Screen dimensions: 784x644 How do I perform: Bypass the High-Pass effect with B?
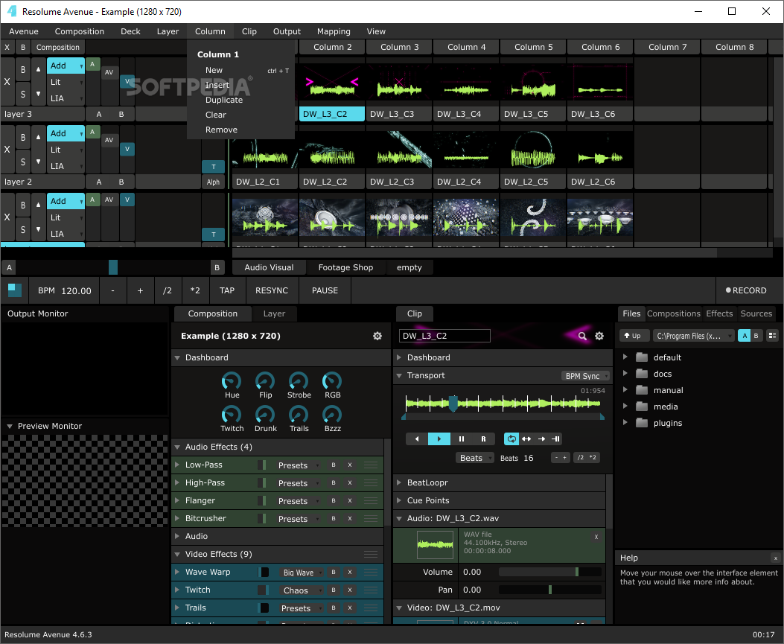(334, 483)
